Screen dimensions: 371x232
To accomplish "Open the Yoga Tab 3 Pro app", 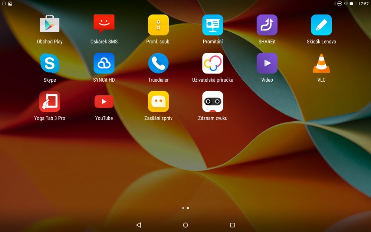I will (x=50, y=101).
